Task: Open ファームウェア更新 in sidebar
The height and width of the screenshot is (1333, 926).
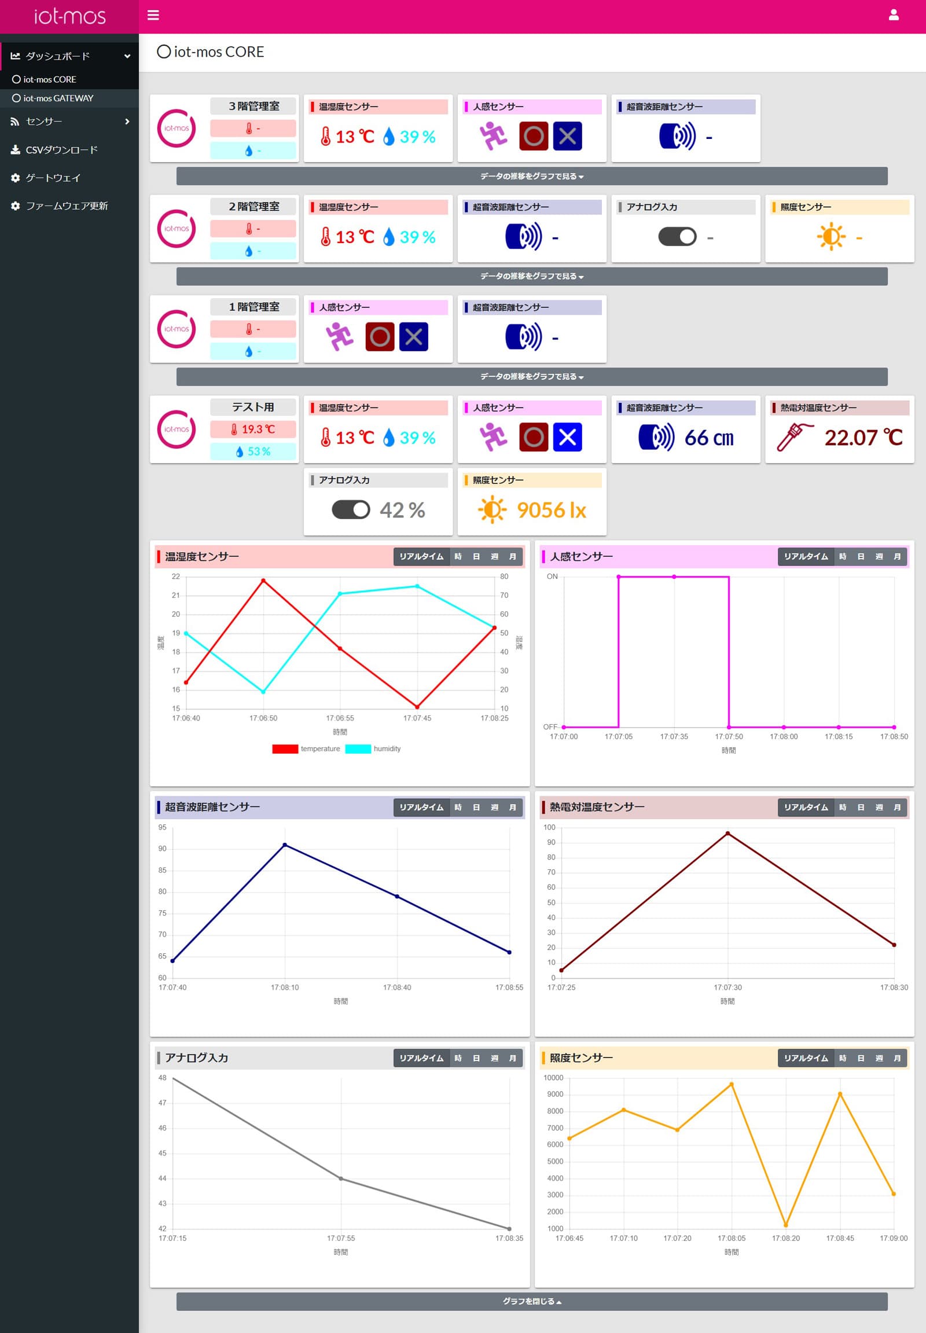Action: coord(69,205)
